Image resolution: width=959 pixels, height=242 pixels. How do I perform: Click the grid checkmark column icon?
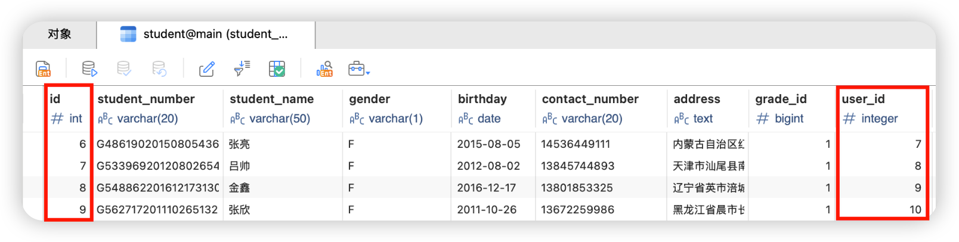tap(277, 69)
